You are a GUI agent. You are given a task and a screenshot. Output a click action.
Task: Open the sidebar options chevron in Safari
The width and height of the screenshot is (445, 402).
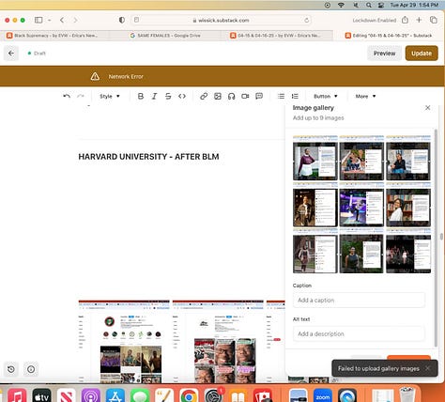50,20
